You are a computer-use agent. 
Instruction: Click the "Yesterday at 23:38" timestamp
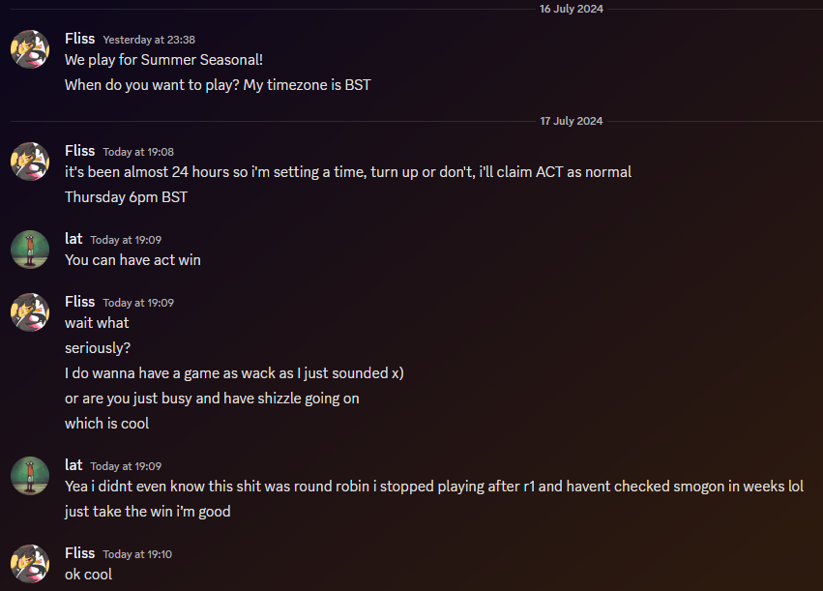[149, 40]
